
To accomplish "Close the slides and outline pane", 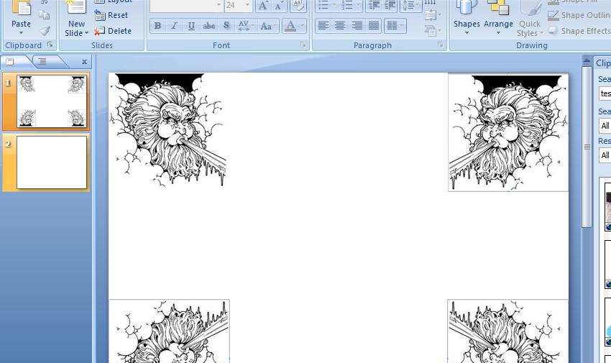I will [x=84, y=62].
